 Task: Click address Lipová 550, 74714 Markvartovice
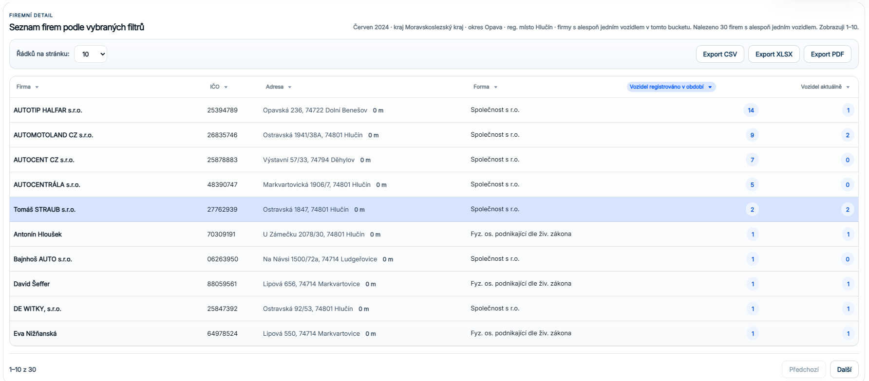pyautogui.click(x=311, y=334)
